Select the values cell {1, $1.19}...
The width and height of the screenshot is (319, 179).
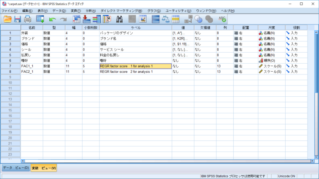(183, 44)
